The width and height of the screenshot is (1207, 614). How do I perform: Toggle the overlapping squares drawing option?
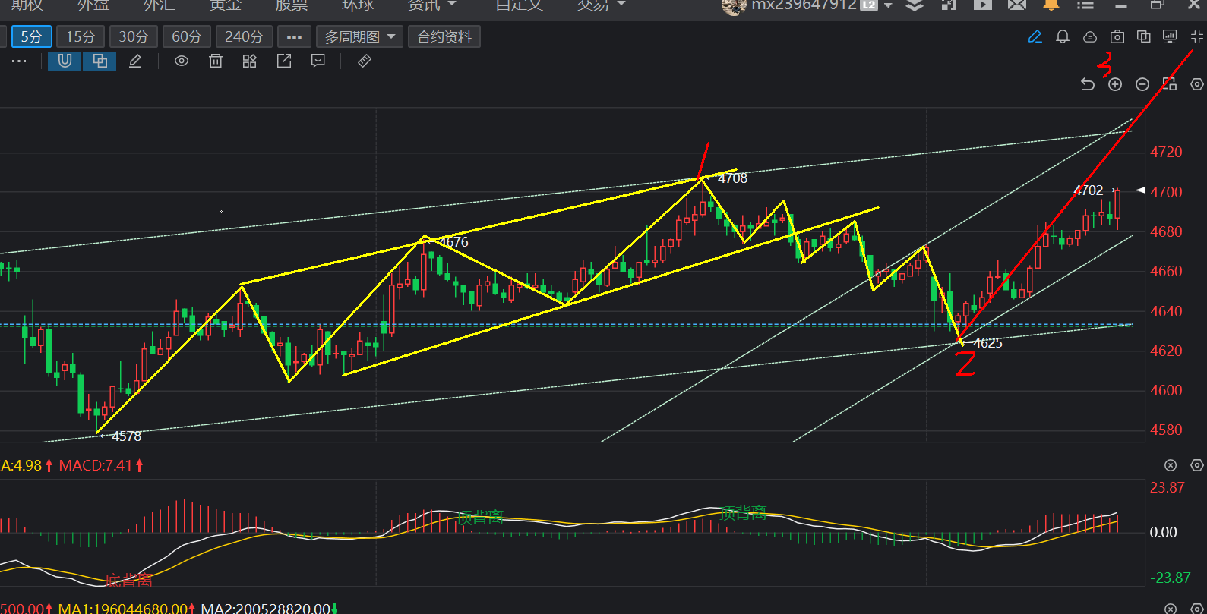point(100,61)
